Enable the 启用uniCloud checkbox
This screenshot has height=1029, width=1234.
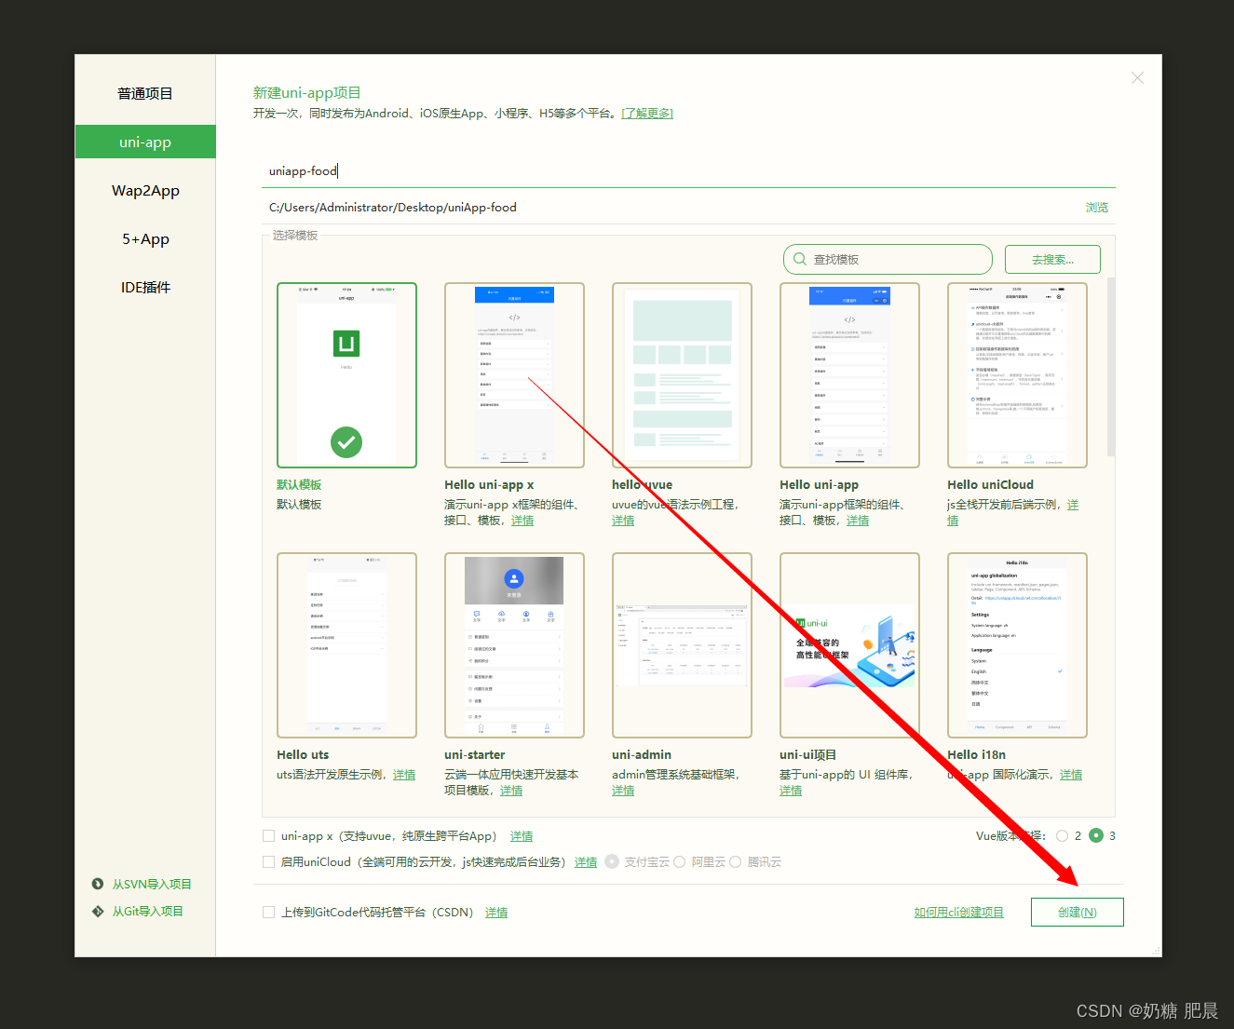tap(268, 862)
